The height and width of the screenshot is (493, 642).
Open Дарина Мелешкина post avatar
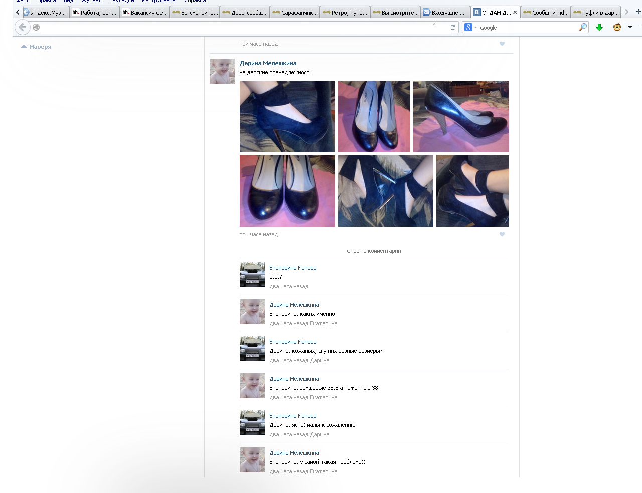(x=222, y=71)
